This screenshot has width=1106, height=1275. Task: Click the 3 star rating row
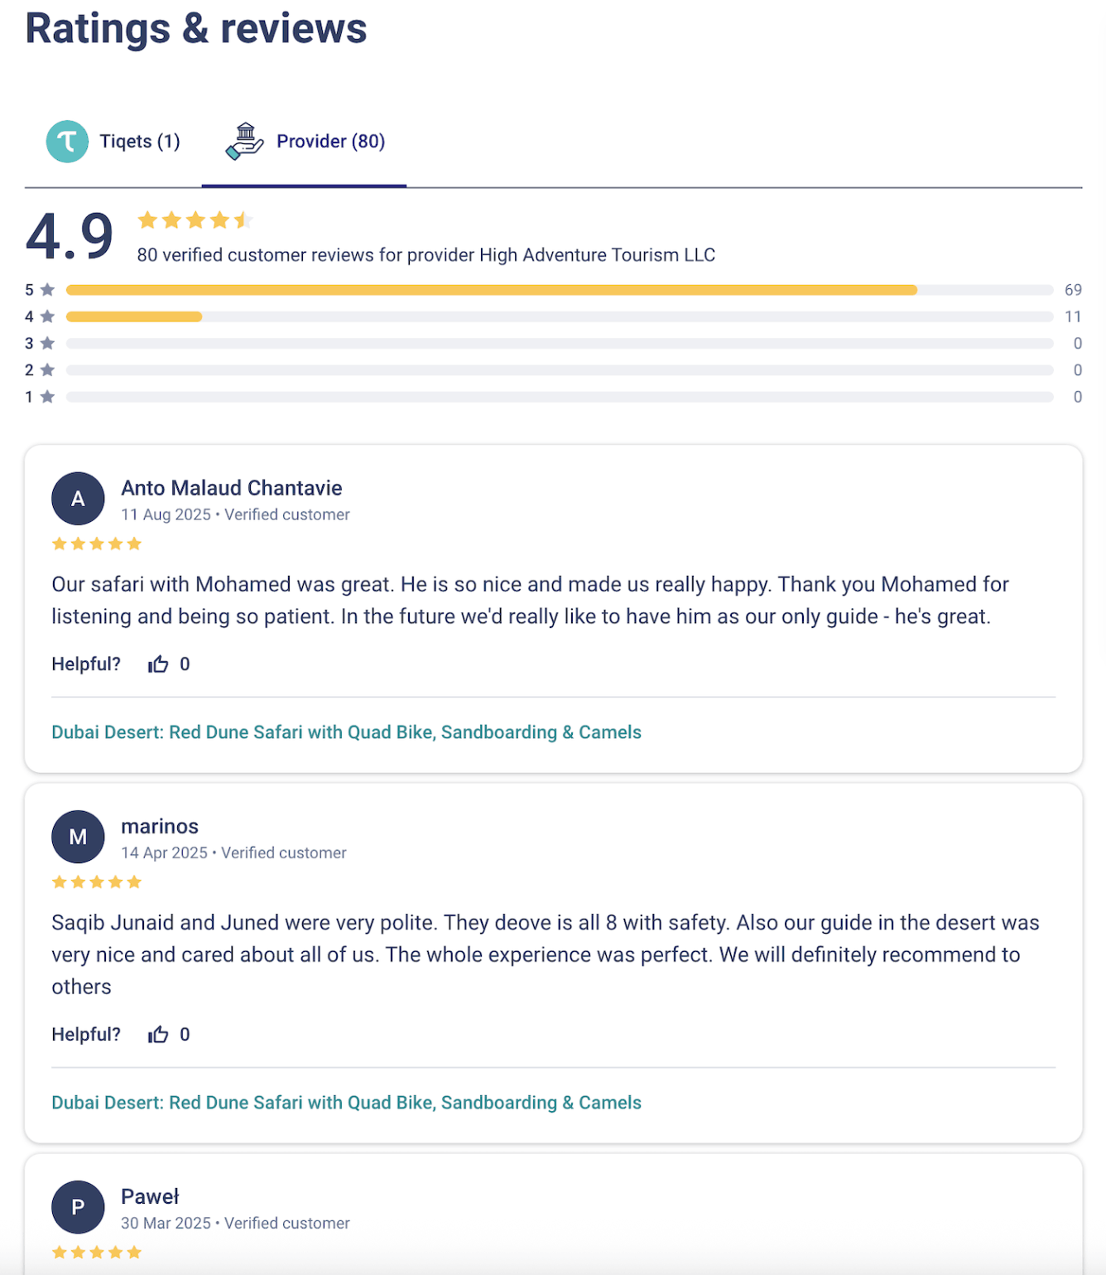point(559,343)
